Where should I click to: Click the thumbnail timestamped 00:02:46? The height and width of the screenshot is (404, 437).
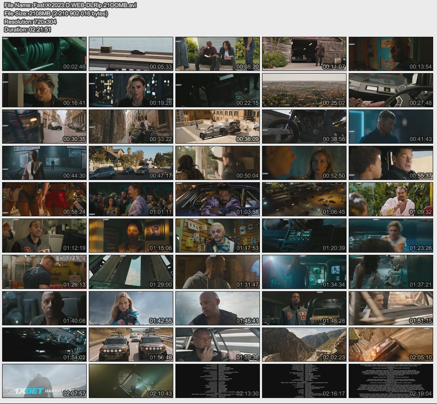[x=44, y=54]
